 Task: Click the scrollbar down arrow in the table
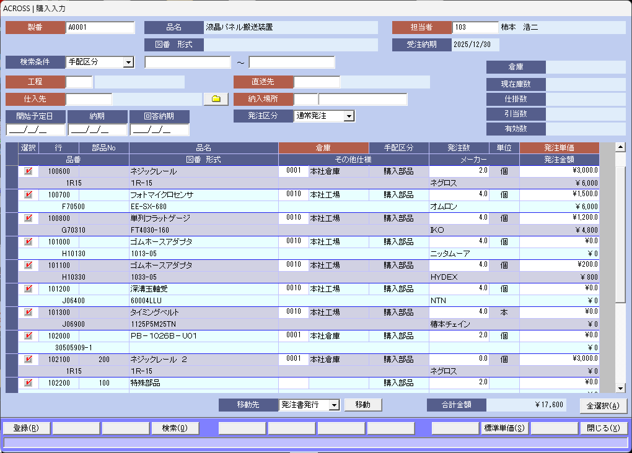(620, 388)
